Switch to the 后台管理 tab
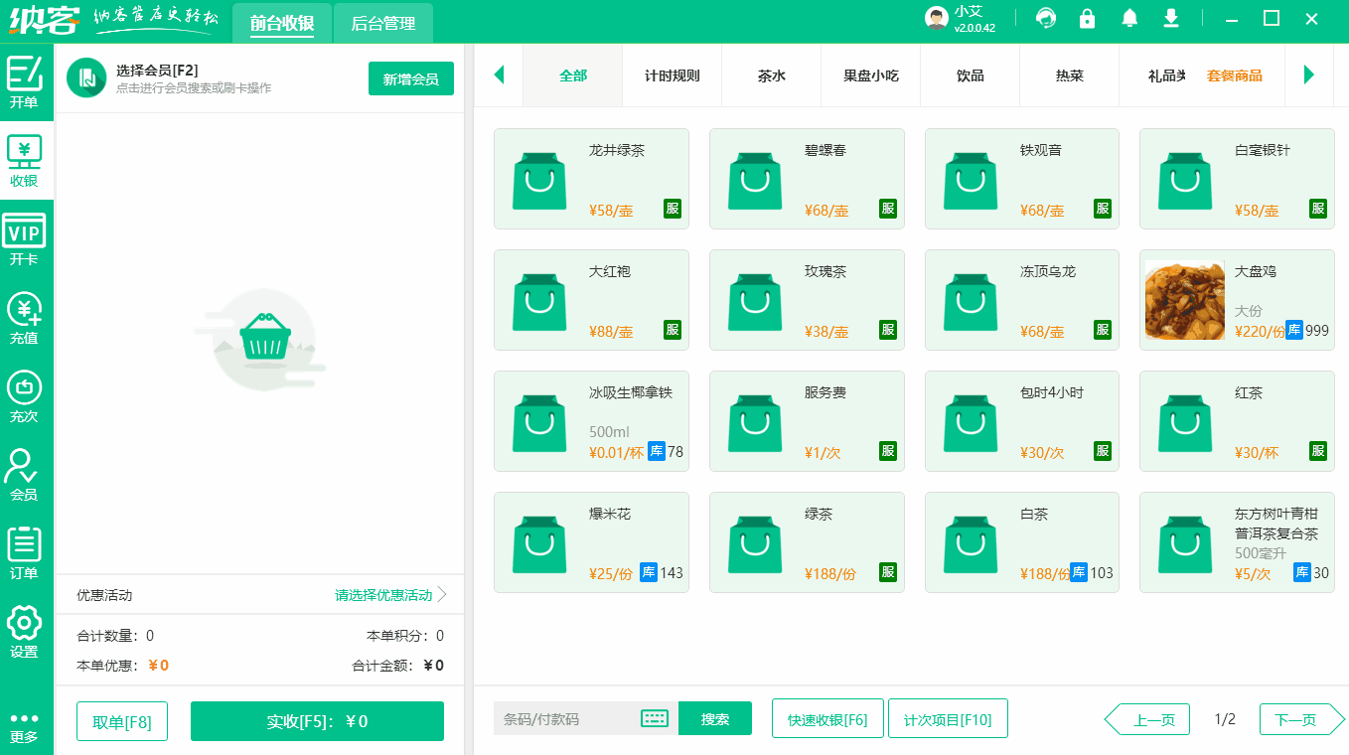 pos(382,22)
